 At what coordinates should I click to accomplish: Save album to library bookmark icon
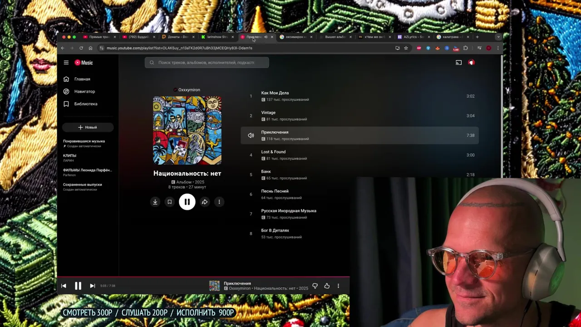click(169, 202)
